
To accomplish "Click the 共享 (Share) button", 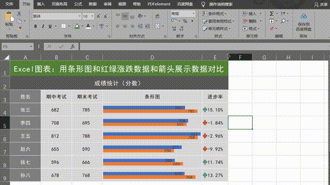I will coord(321,5).
